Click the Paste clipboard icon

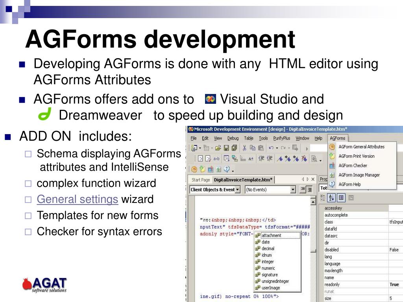(x=261, y=148)
